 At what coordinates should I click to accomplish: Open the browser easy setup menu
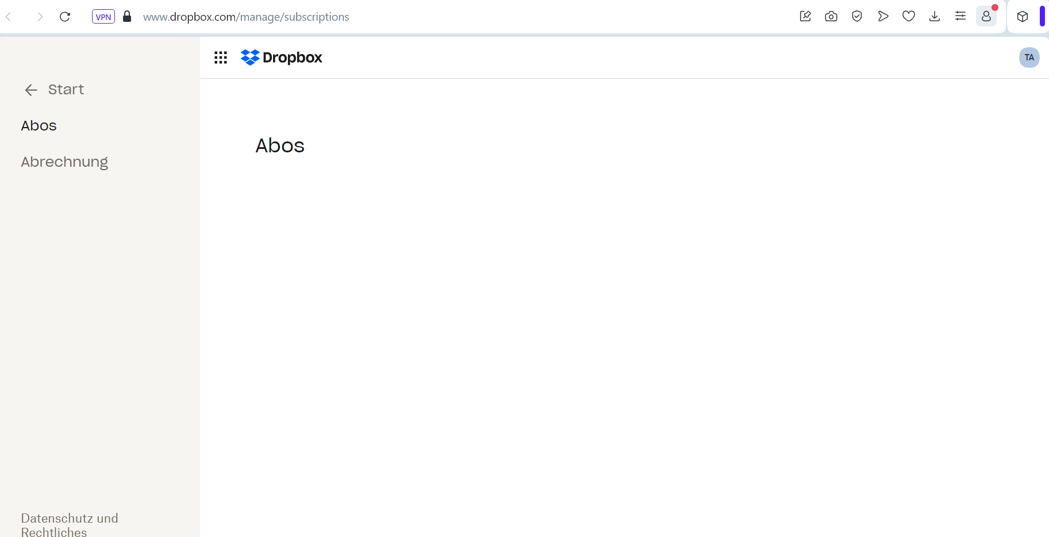coord(960,17)
